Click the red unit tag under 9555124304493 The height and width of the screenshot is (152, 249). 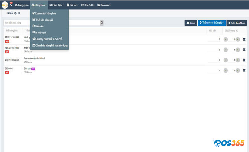tap(7, 41)
